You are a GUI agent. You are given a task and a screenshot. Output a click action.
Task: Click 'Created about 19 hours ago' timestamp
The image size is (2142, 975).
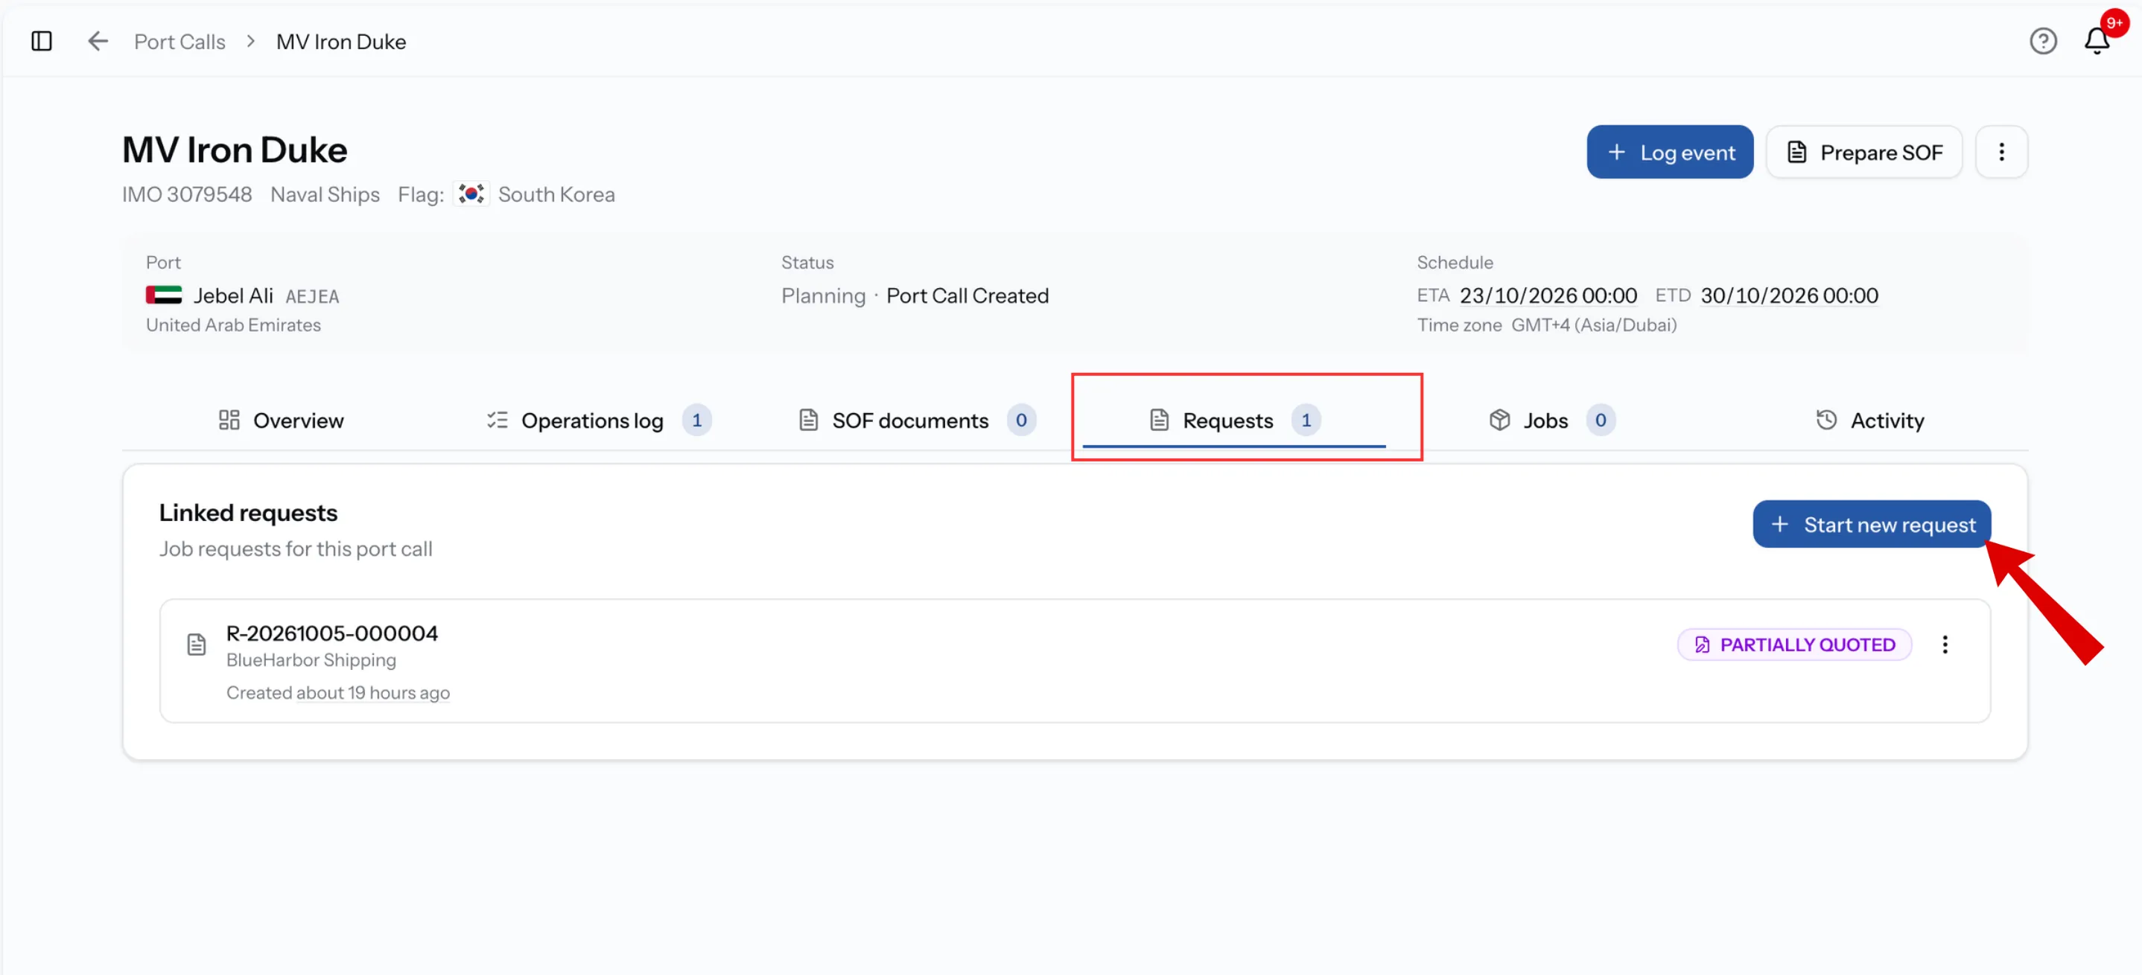337,692
